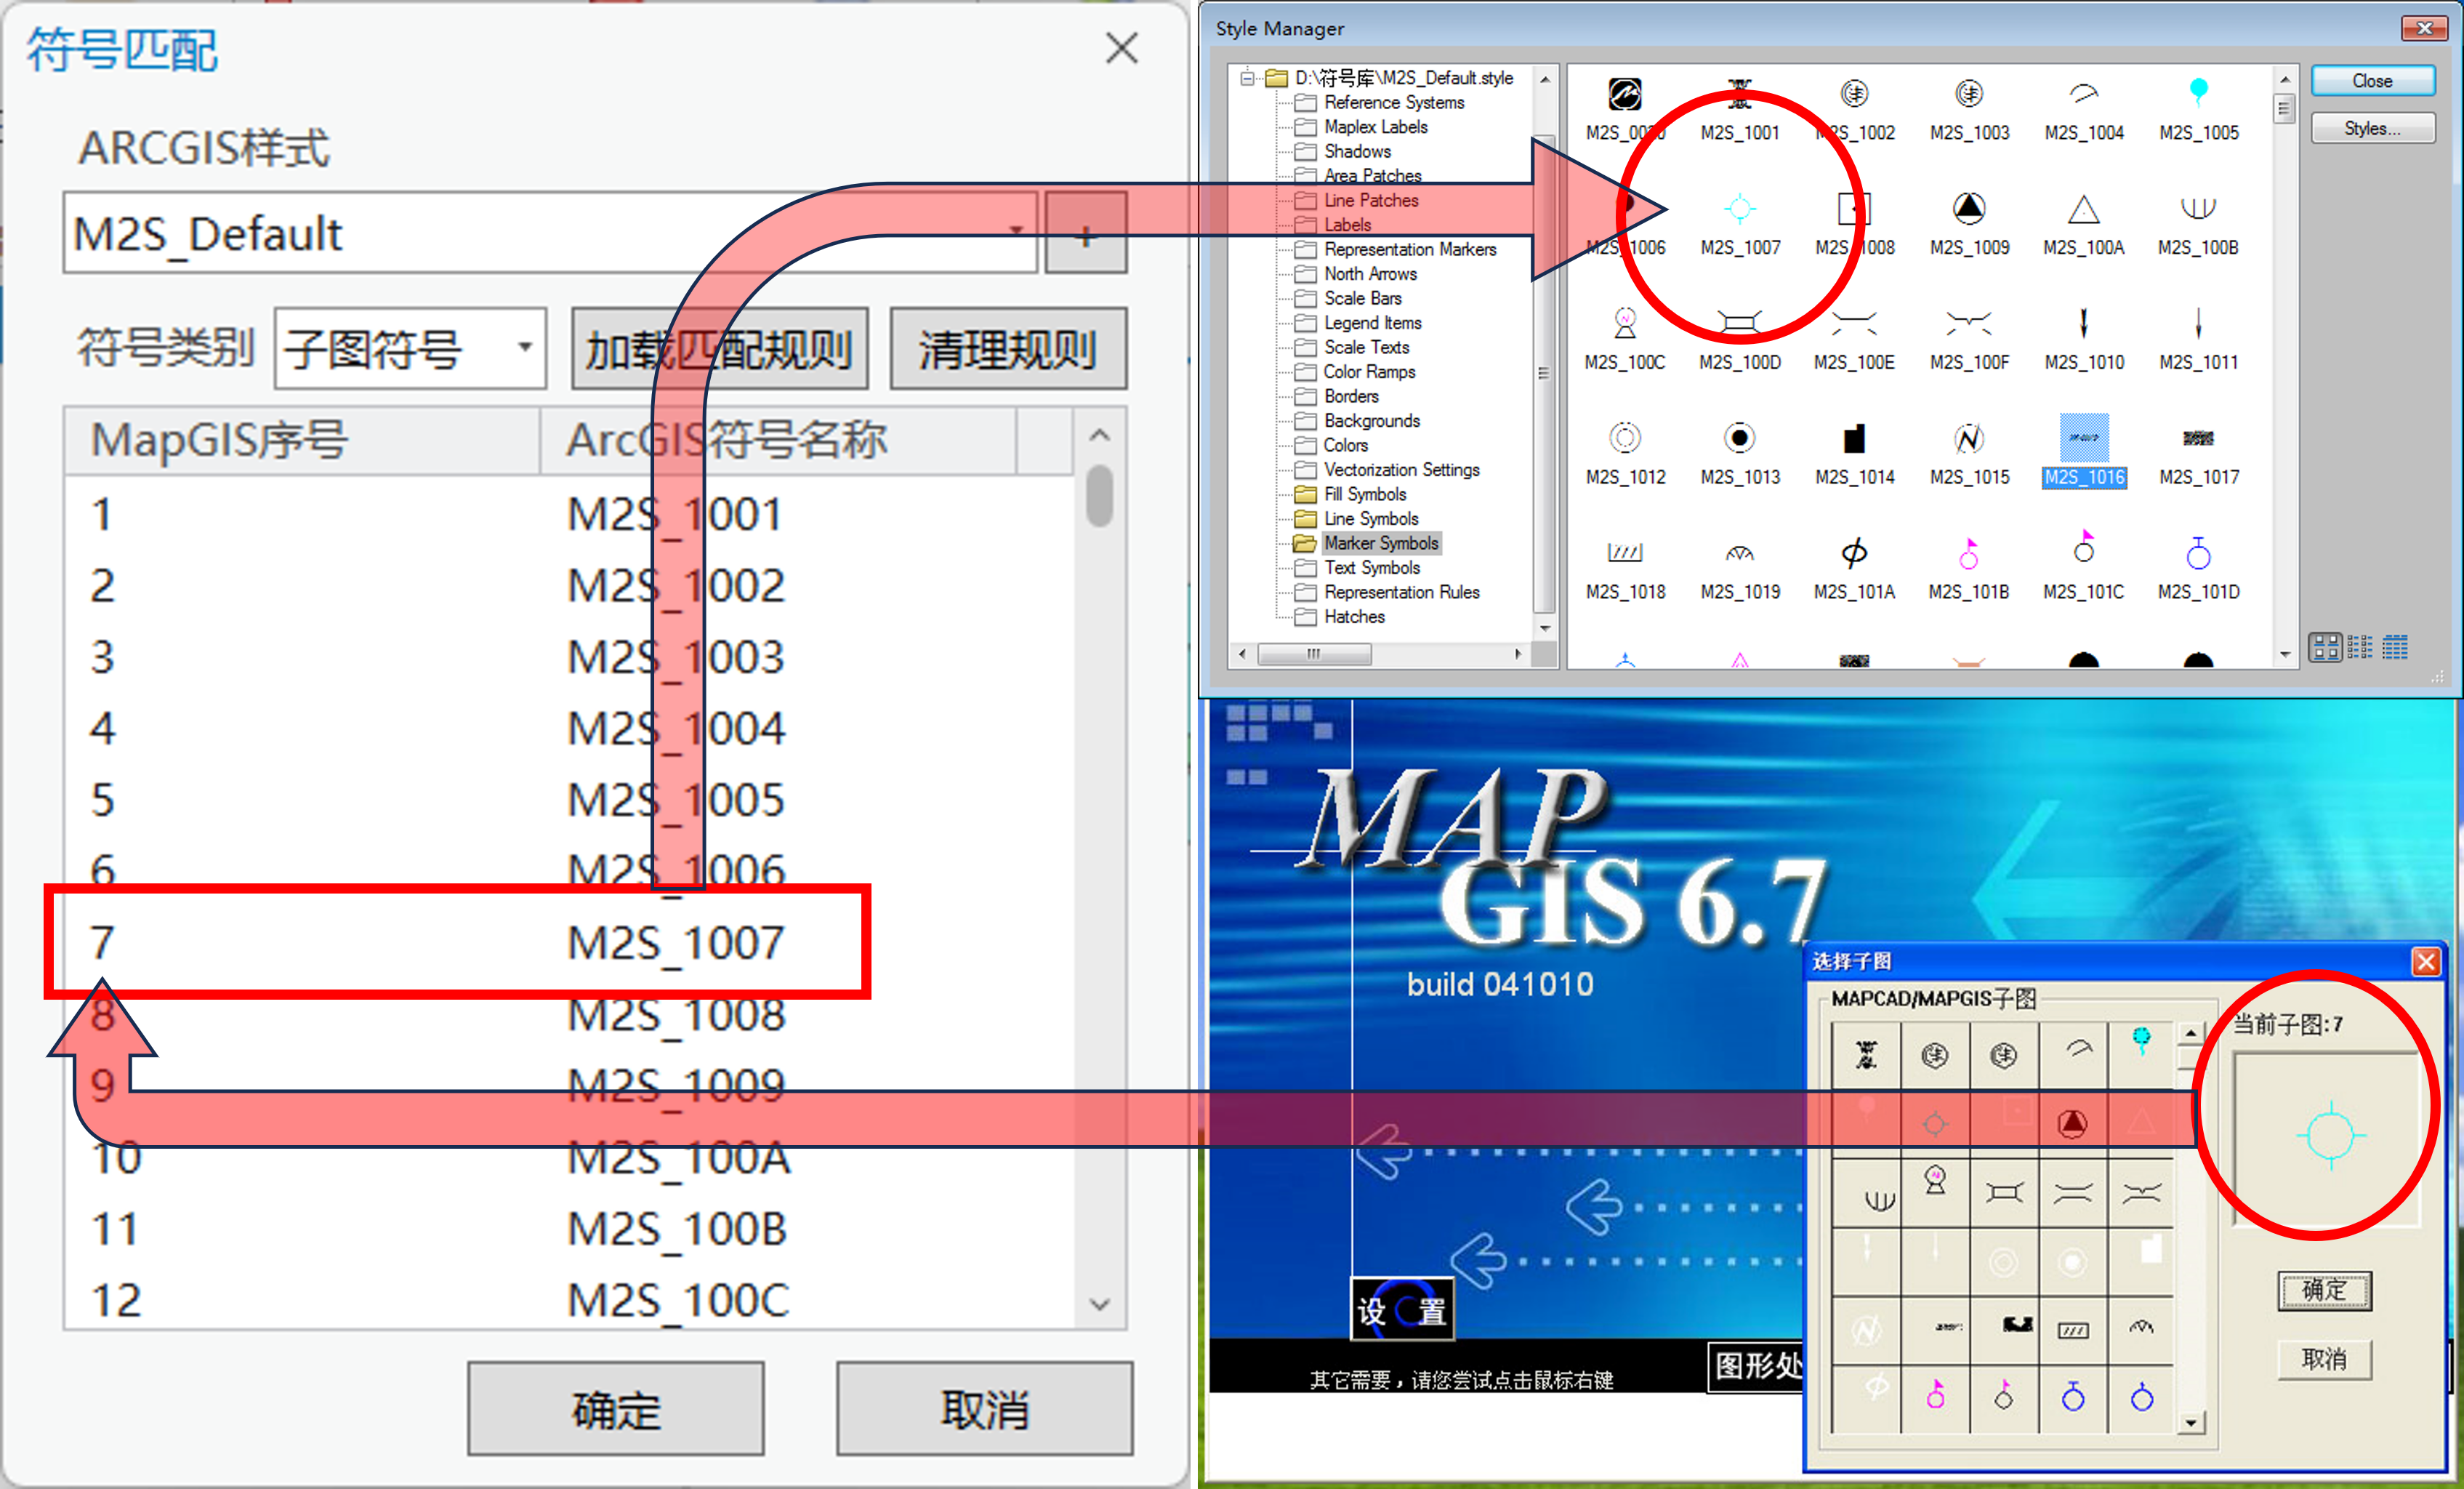Click the MapGIS序号 column header
Viewport: 2464px width, 1489px height.
point(303,440)
